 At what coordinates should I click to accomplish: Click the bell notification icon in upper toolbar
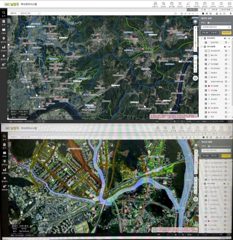point(230,13)
